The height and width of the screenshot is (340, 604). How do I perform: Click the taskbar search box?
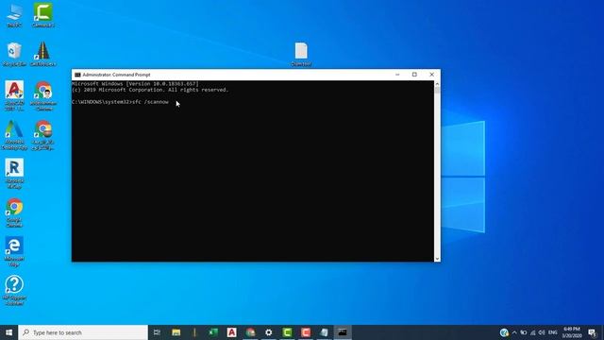[x=83, y=332]
